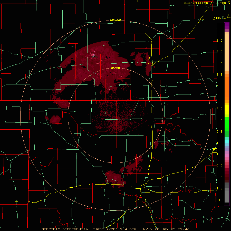Click the 50 NMI range ring label
This screenshot has width=231, height=231.
point(115,68)
